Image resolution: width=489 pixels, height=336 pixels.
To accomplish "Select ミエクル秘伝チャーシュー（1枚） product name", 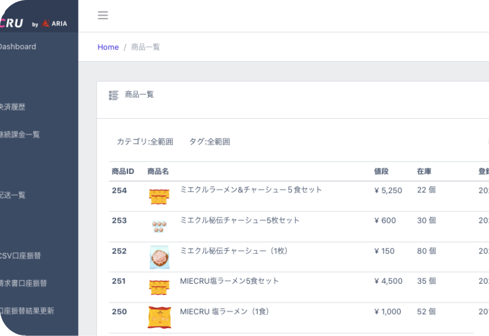I will tap(233, 251).
